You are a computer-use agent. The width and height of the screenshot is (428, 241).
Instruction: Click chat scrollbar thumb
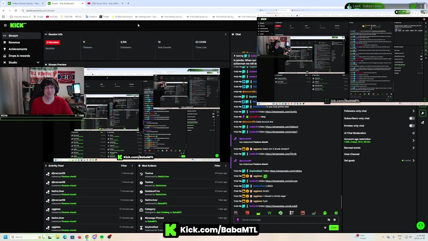(x=341, y=202)
